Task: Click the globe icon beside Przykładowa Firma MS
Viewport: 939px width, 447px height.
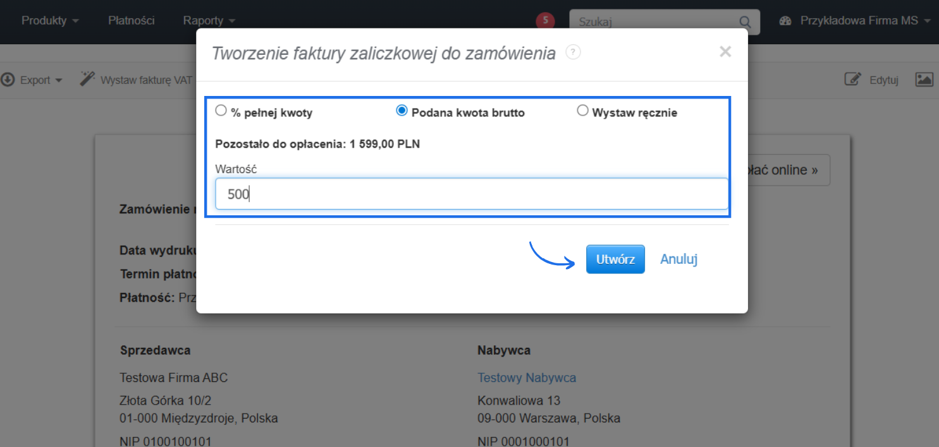Action: point(785,20)
